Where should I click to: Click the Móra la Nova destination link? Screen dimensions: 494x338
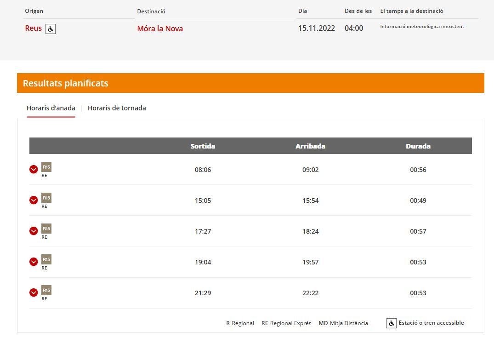tap(160, 29)
